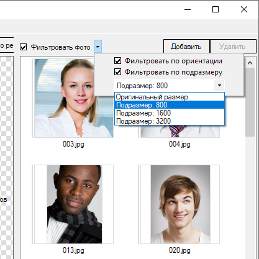Uncheck Фильтровать по подразмеру

pos(117,72)
